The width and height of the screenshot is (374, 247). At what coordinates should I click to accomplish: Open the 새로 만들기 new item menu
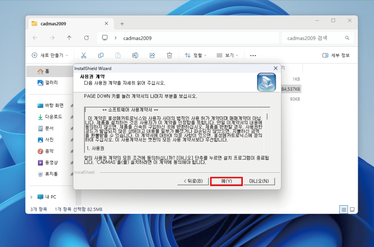pyautogui.click(x=50, y=55)
